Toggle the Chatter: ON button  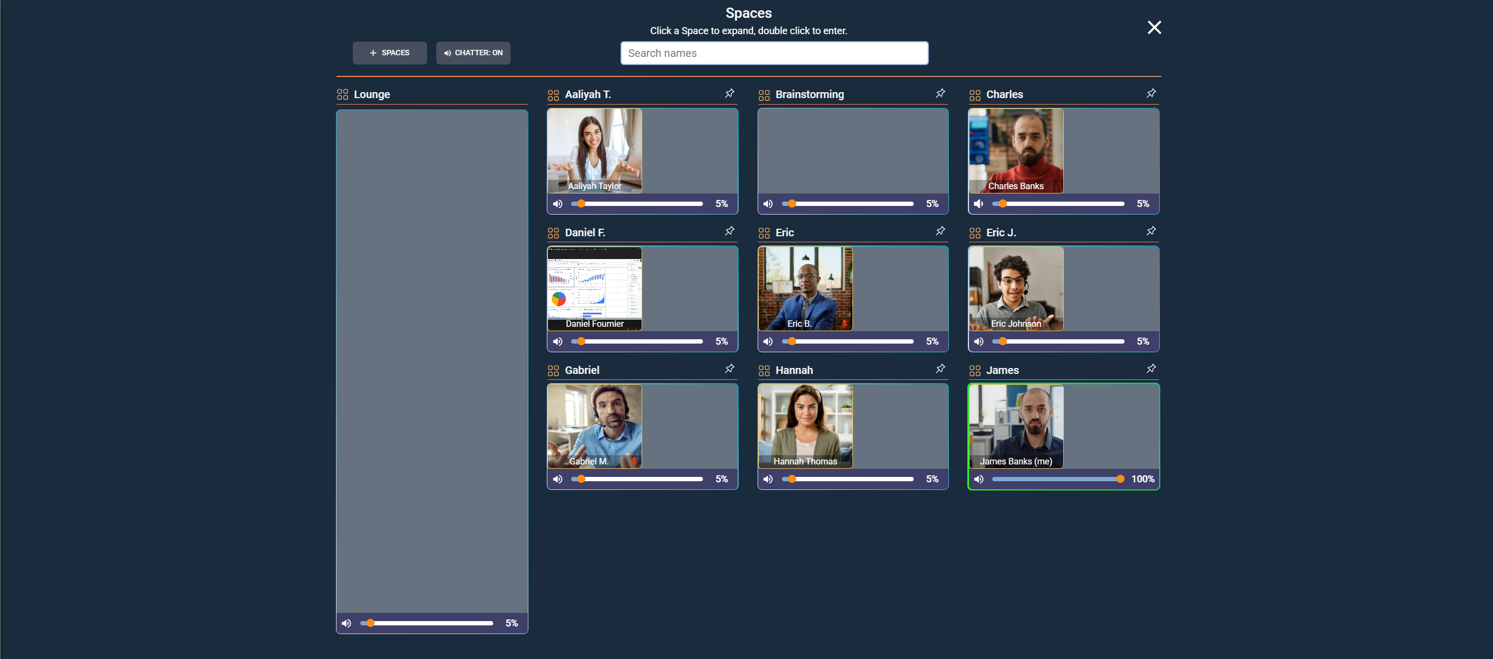click(473, 53)
